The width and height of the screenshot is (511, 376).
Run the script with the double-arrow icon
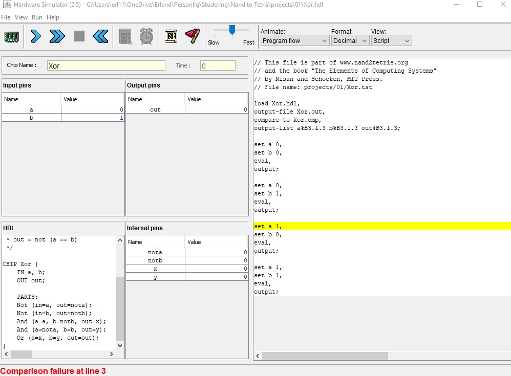coord(57,36)
